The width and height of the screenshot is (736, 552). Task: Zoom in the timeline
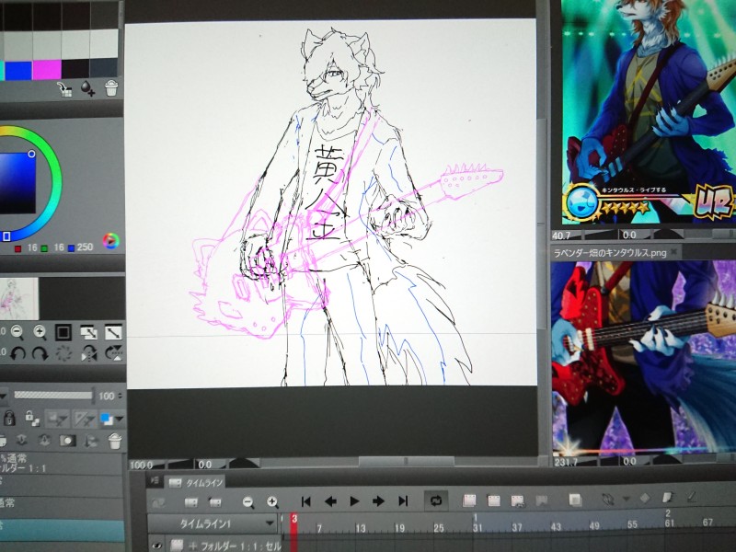point(272,502)
